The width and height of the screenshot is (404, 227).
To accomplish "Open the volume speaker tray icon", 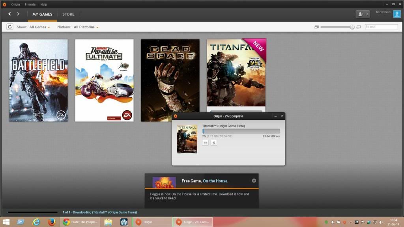I will tap(381, 222).
